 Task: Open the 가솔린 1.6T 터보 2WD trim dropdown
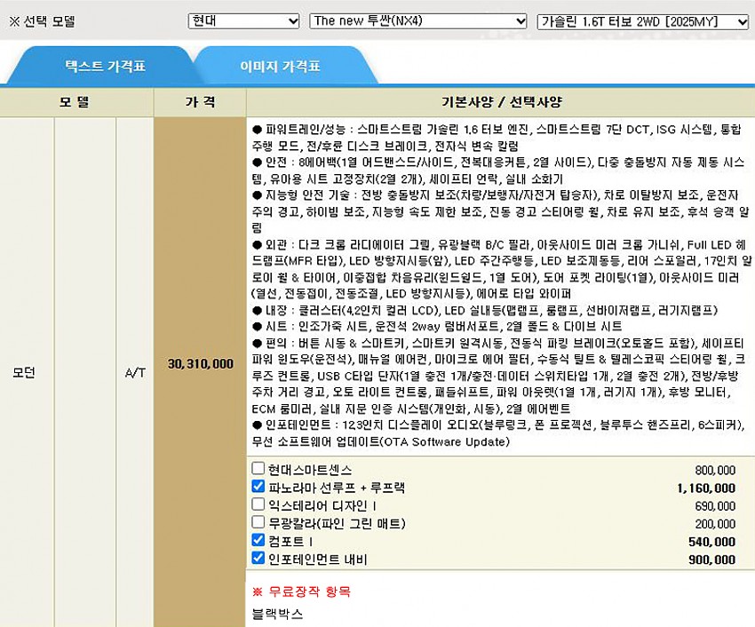pyautogui.click(x=643, y=21)
